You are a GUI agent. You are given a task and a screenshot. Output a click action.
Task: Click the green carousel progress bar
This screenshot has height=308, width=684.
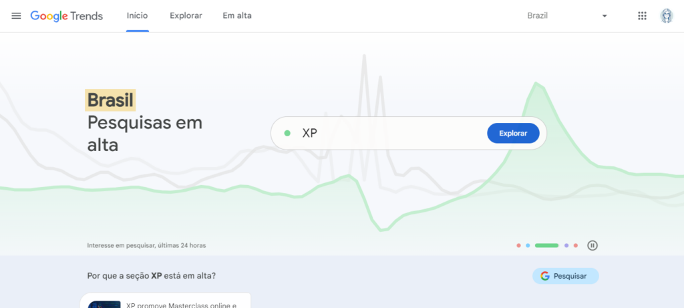(546, 245)
